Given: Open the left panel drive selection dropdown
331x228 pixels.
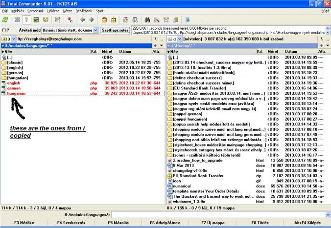Looking at the screenshot, I should point(14,39).
